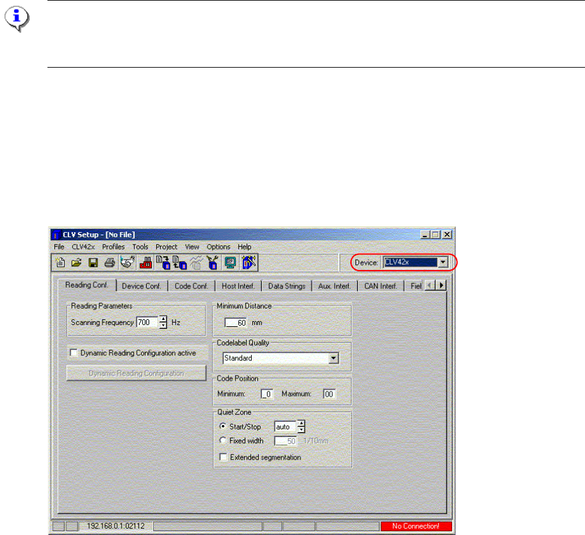Image resolution: width=585 pixels, height=535 pixels.
Task: Switch to the Reading Conf. tab
Action: pyautogui.click(x=87, y=285)
